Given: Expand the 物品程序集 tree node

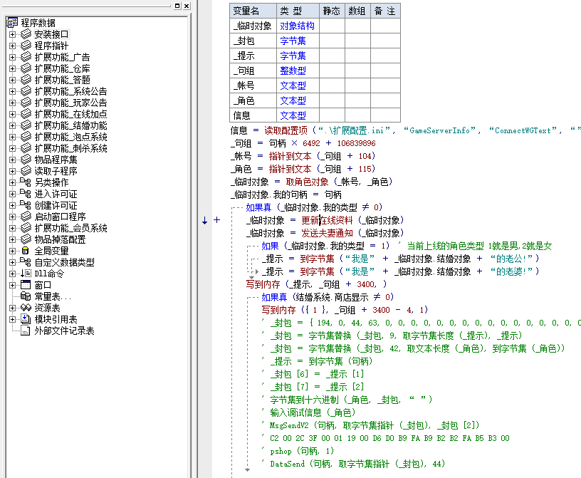Looking at the screenshot, I should [12, 160].
